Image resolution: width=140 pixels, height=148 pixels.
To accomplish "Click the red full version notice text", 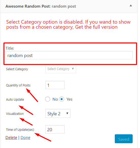I will pyautogui.click(x=68, y=24).
